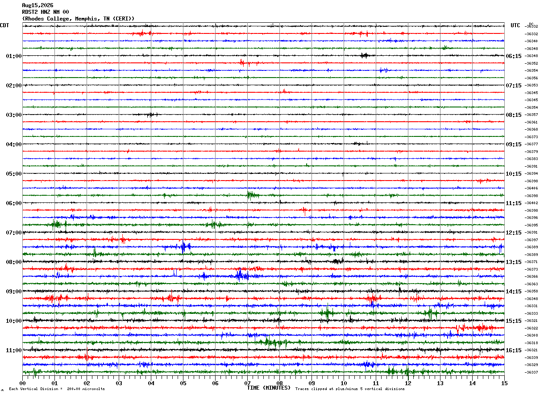Click the '02:00' CDT time label
Image resolution: width=540 pixels, height=395 pixels.
[14, 86]
